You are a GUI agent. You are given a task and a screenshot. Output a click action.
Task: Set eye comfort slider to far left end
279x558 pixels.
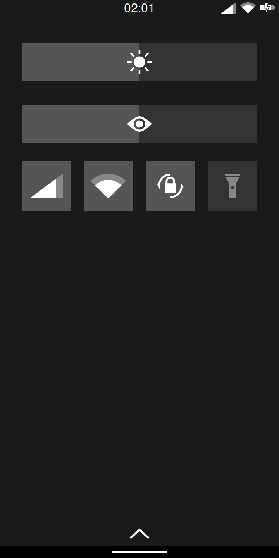(x=23, y=124)
